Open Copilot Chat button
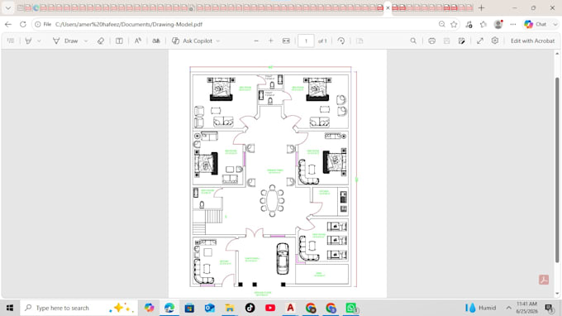562x316 pixels. (x=536, y=24)
